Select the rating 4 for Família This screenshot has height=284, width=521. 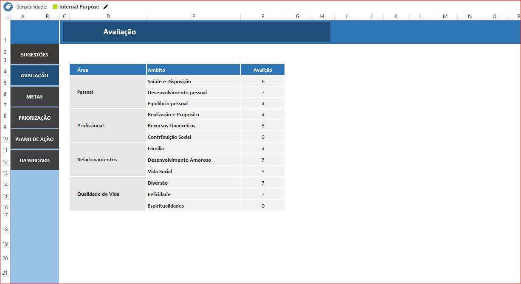point(263,149)
